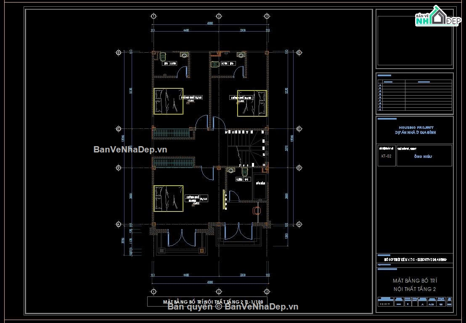Click grid bubble 3 below the plan
This screenshot has height=323, width=466.
(x=267, y=291)
